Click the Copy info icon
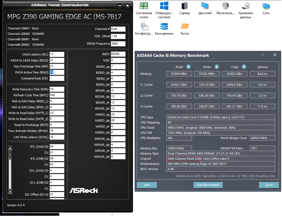Viewport: 282px width, 222px height. 244,67
